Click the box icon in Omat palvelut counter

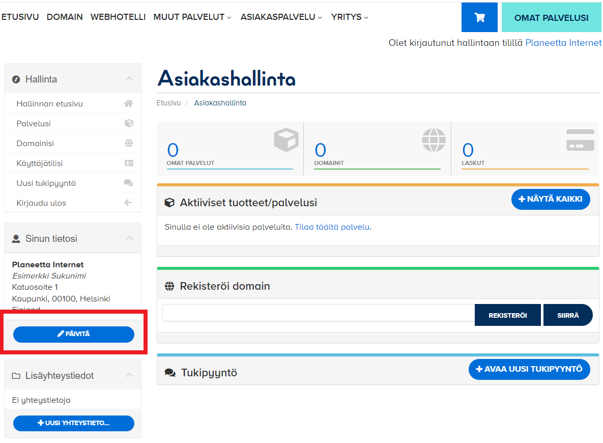(286, 140)
